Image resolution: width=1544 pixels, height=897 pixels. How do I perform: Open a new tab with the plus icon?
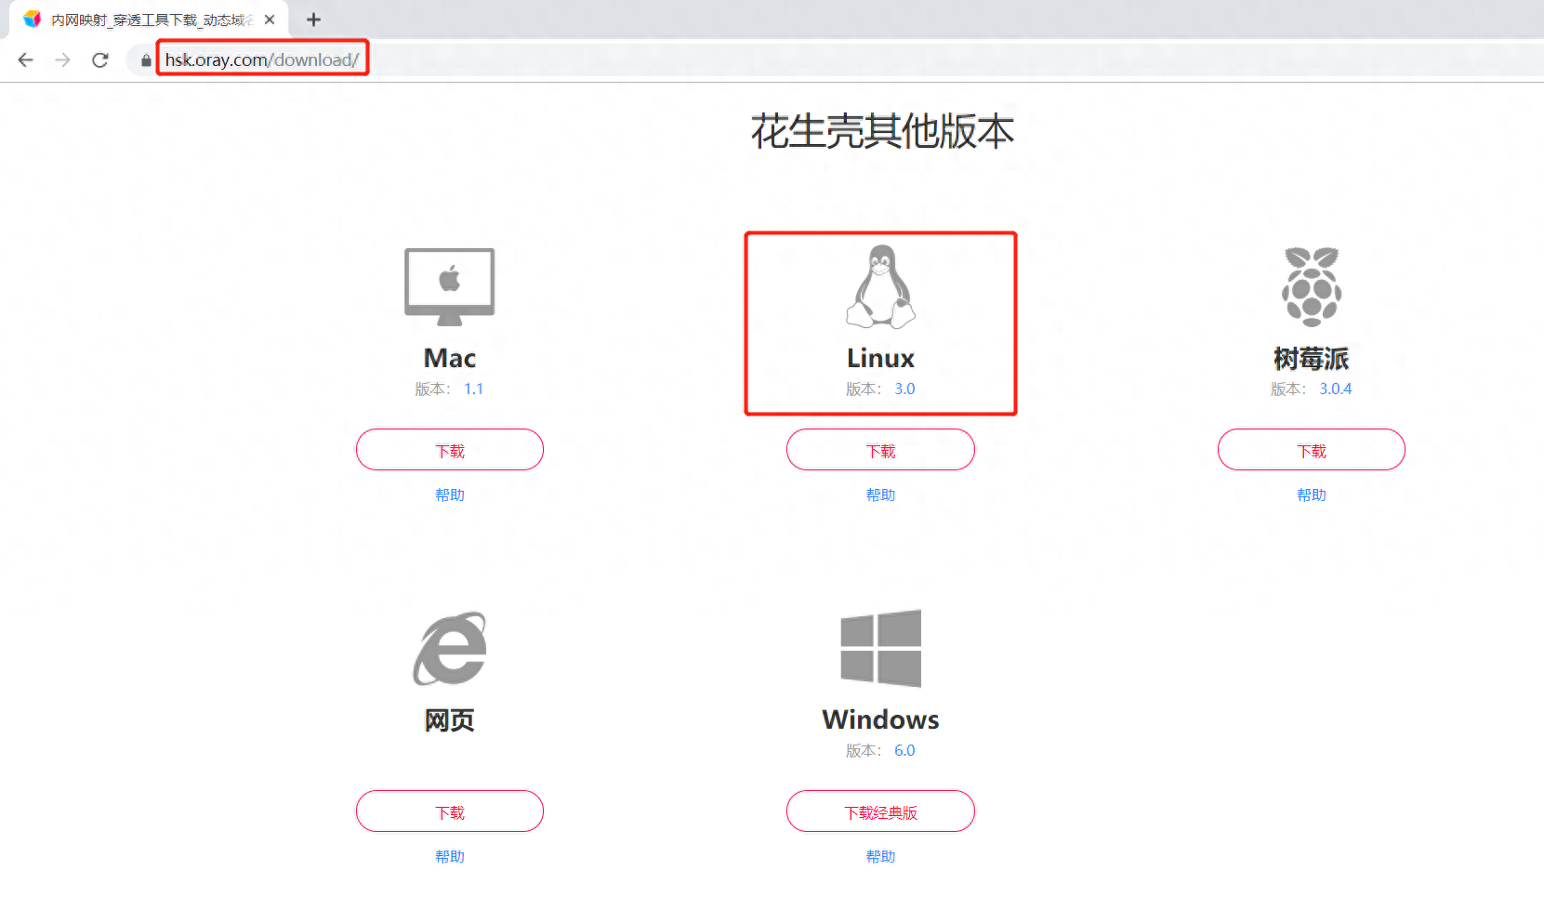[314, 20]
